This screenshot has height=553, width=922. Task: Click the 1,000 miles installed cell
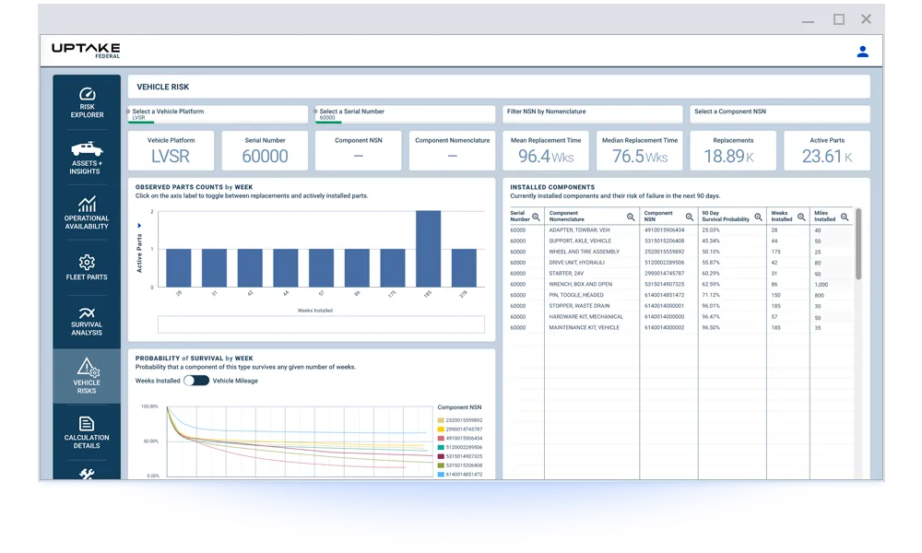[x=821, y=285]
